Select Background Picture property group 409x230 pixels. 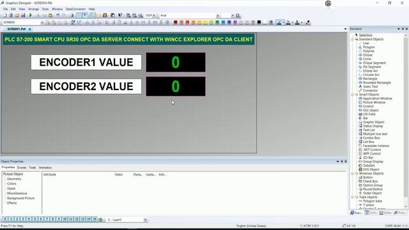[x=21, y=198]
